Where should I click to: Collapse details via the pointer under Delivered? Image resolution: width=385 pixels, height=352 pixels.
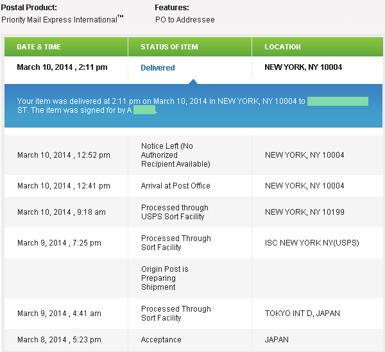point(193,81)
